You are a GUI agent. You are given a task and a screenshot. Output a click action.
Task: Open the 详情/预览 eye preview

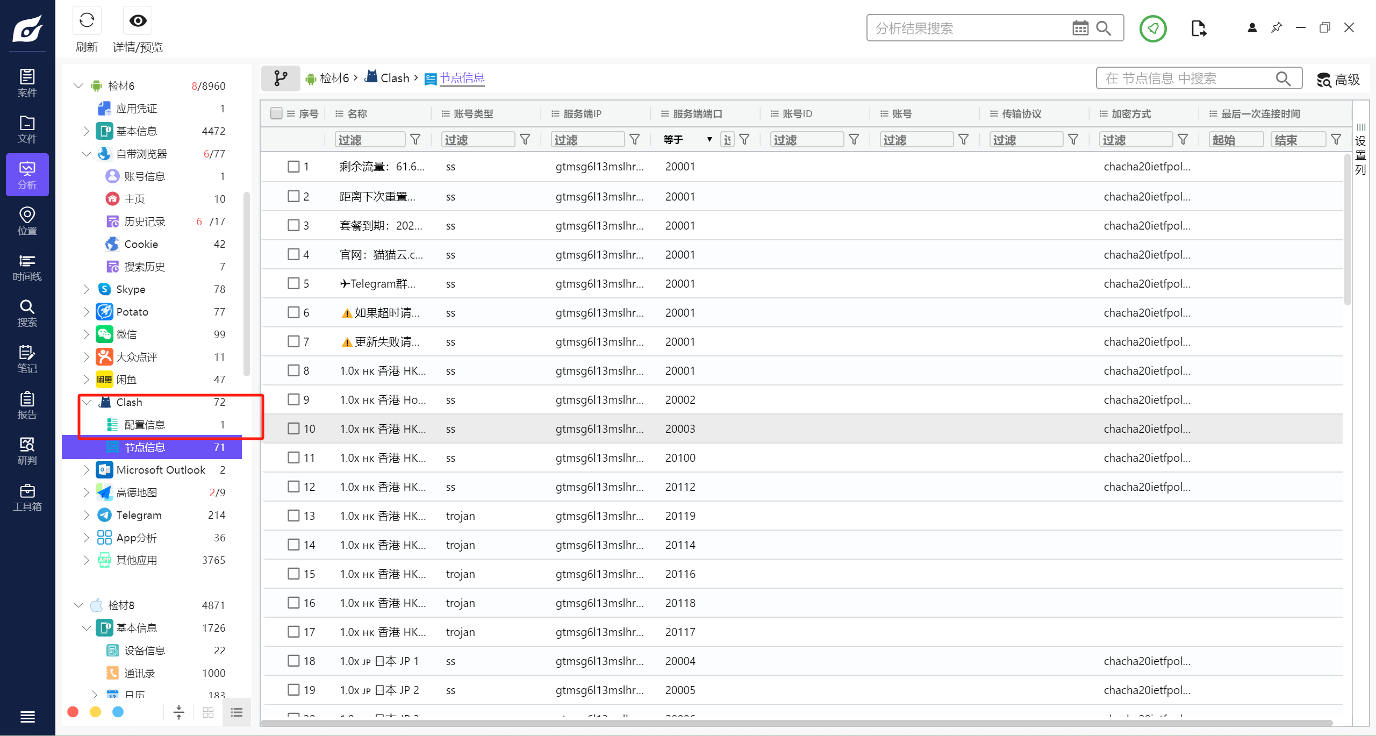coord(138,22)
